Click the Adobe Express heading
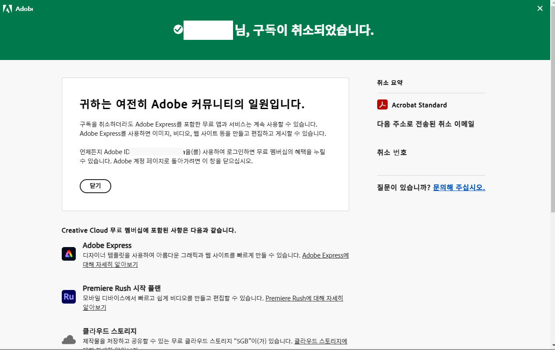555x350 pixels. point(107,245)
